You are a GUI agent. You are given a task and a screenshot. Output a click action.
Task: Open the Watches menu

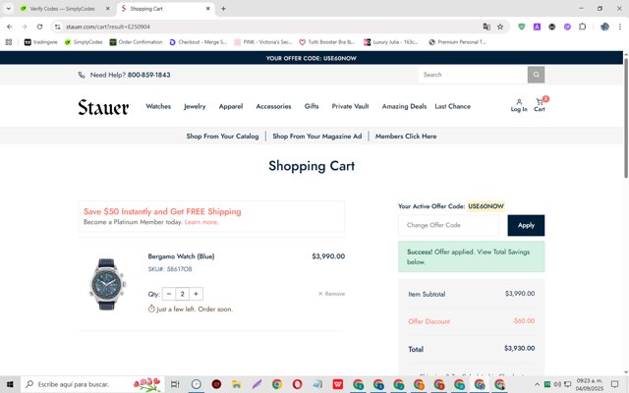coord(158,106)
